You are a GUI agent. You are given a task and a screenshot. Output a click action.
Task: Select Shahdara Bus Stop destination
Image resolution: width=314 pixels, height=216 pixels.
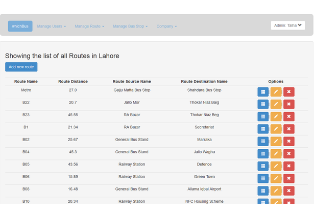coord(204,90)
